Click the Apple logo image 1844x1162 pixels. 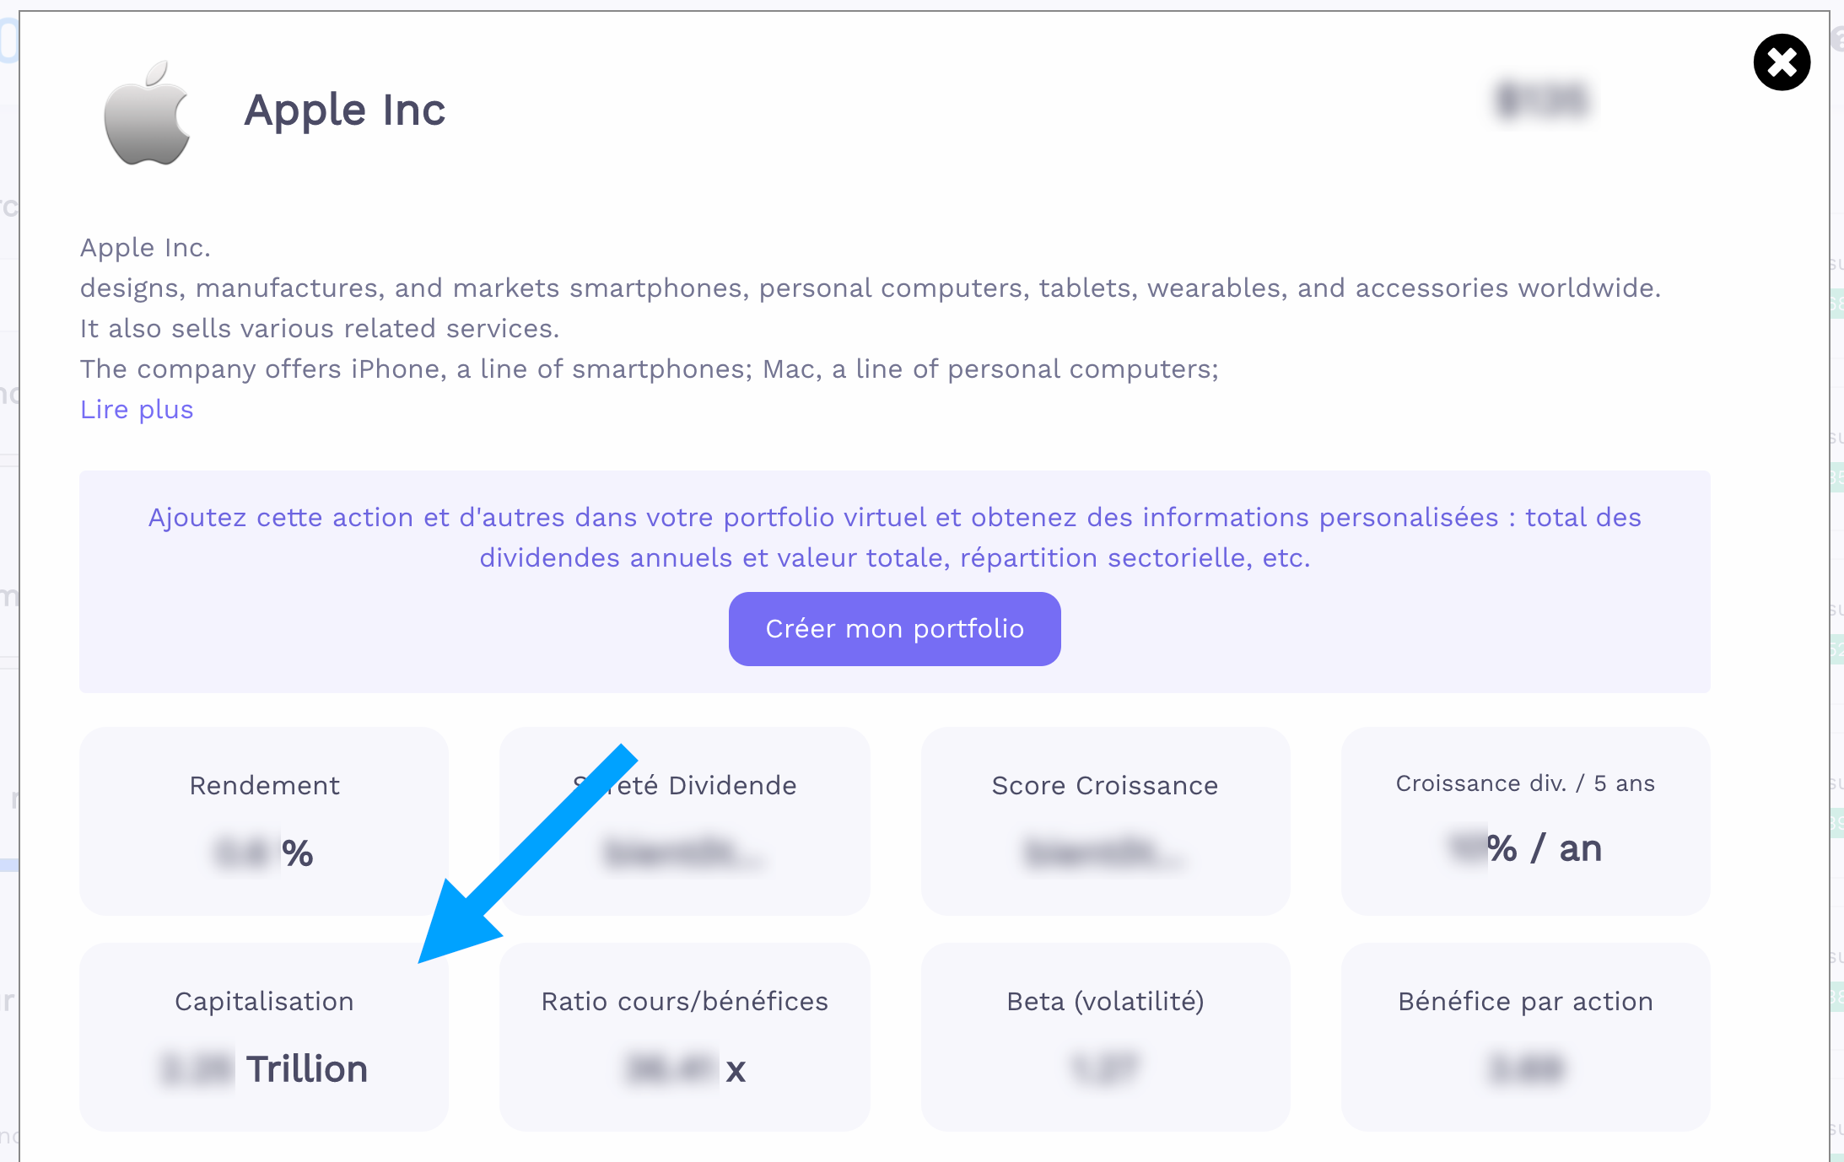click(x=148, y=112)
